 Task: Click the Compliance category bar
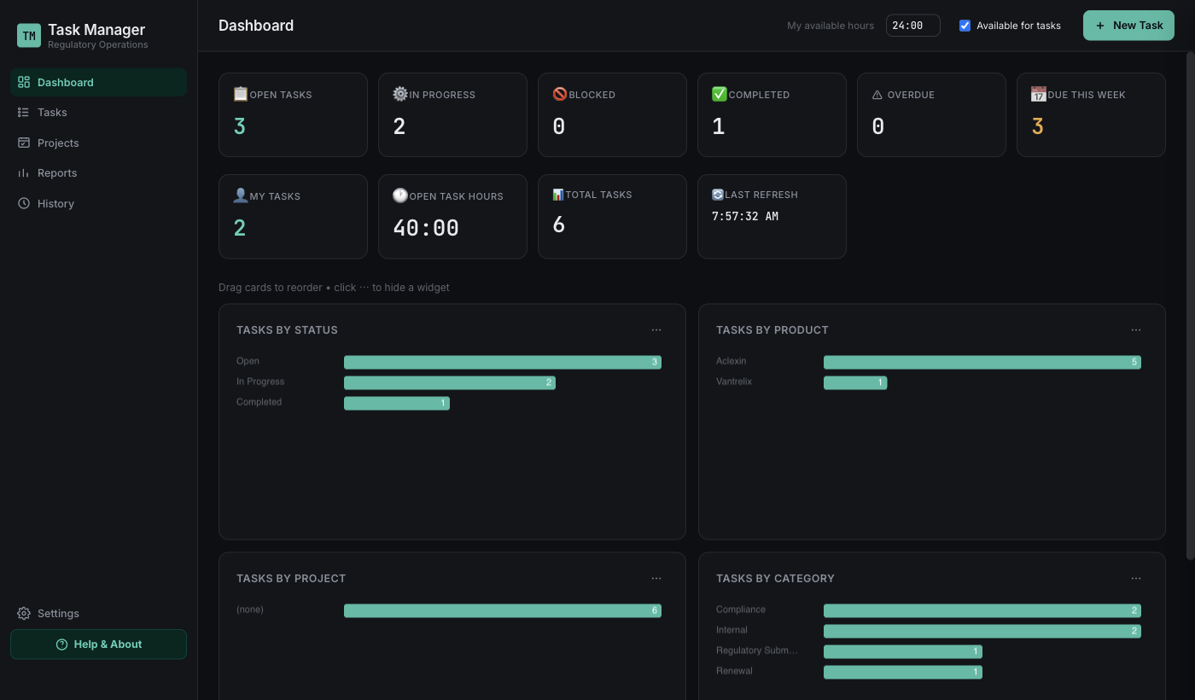(x=982, y=610)
